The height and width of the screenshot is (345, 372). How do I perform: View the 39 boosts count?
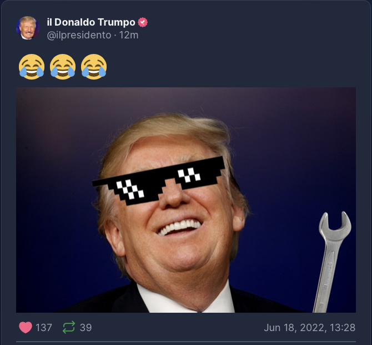tap(86, 328)
